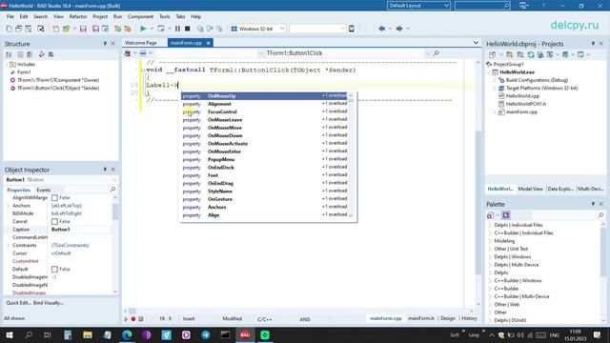Switch to the Design view tab

coord(447,318)
